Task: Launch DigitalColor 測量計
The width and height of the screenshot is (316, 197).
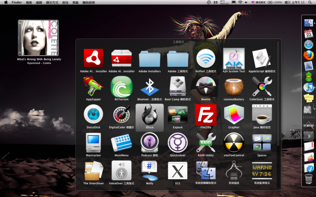Action: point(121,114)
